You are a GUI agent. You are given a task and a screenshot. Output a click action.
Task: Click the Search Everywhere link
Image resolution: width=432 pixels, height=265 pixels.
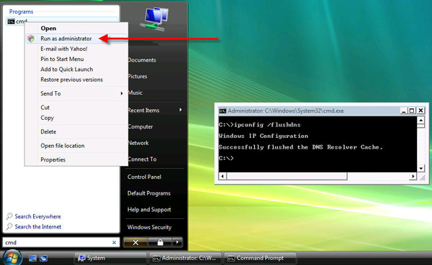tap(37, 217)
